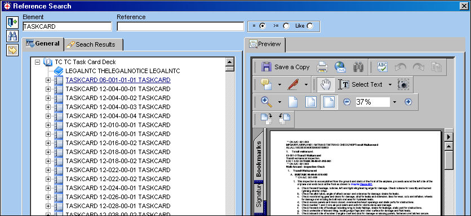Image resolution: width=471 pixels, height=216 pixels.
Task: Select the Hand tool in preview toolbar
Action: [x=325, y=84]
